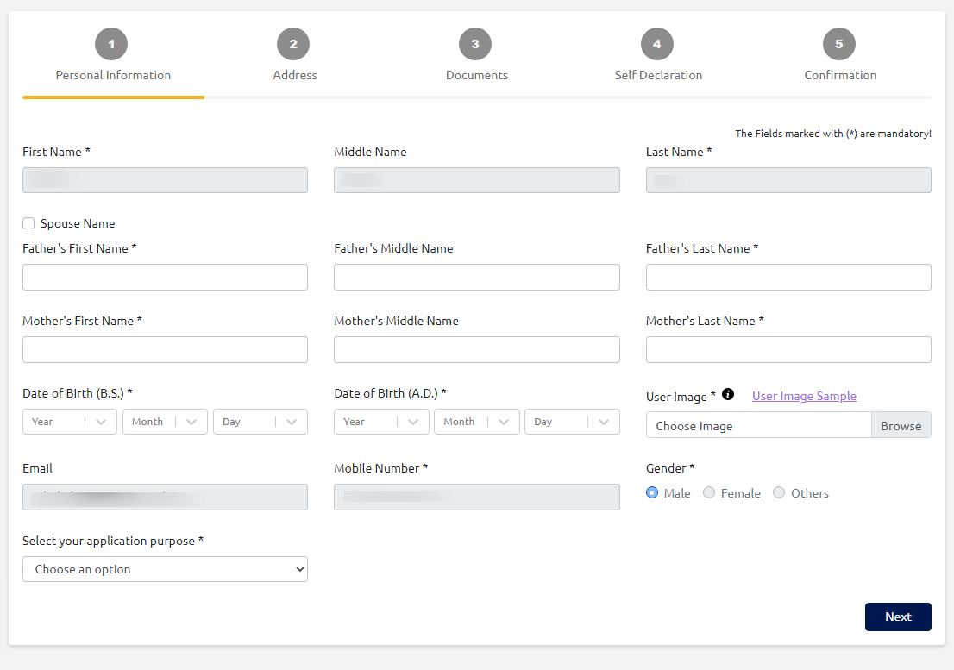Switch to the Documents tab label
The width and height of the screenshot is (954, 670).
477,75
